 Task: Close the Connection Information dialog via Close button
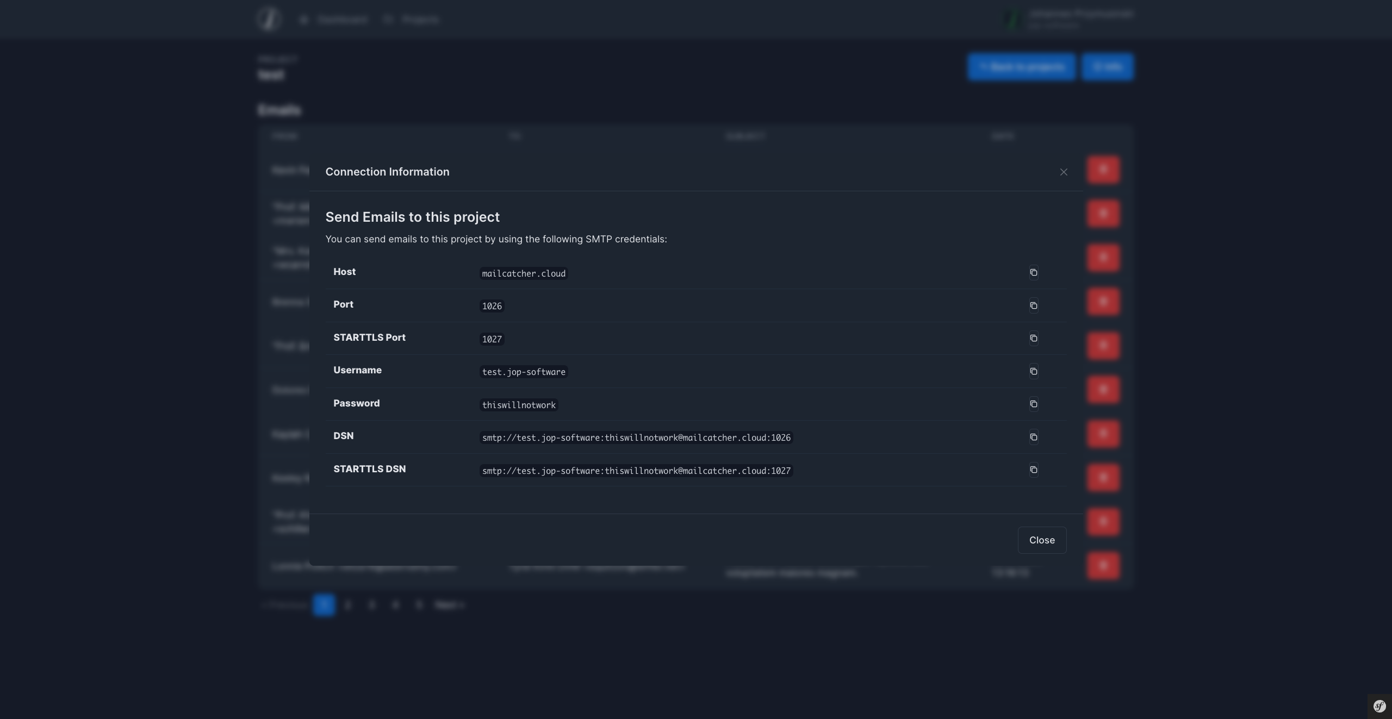pyautogui.click(x=1041, y=540)
